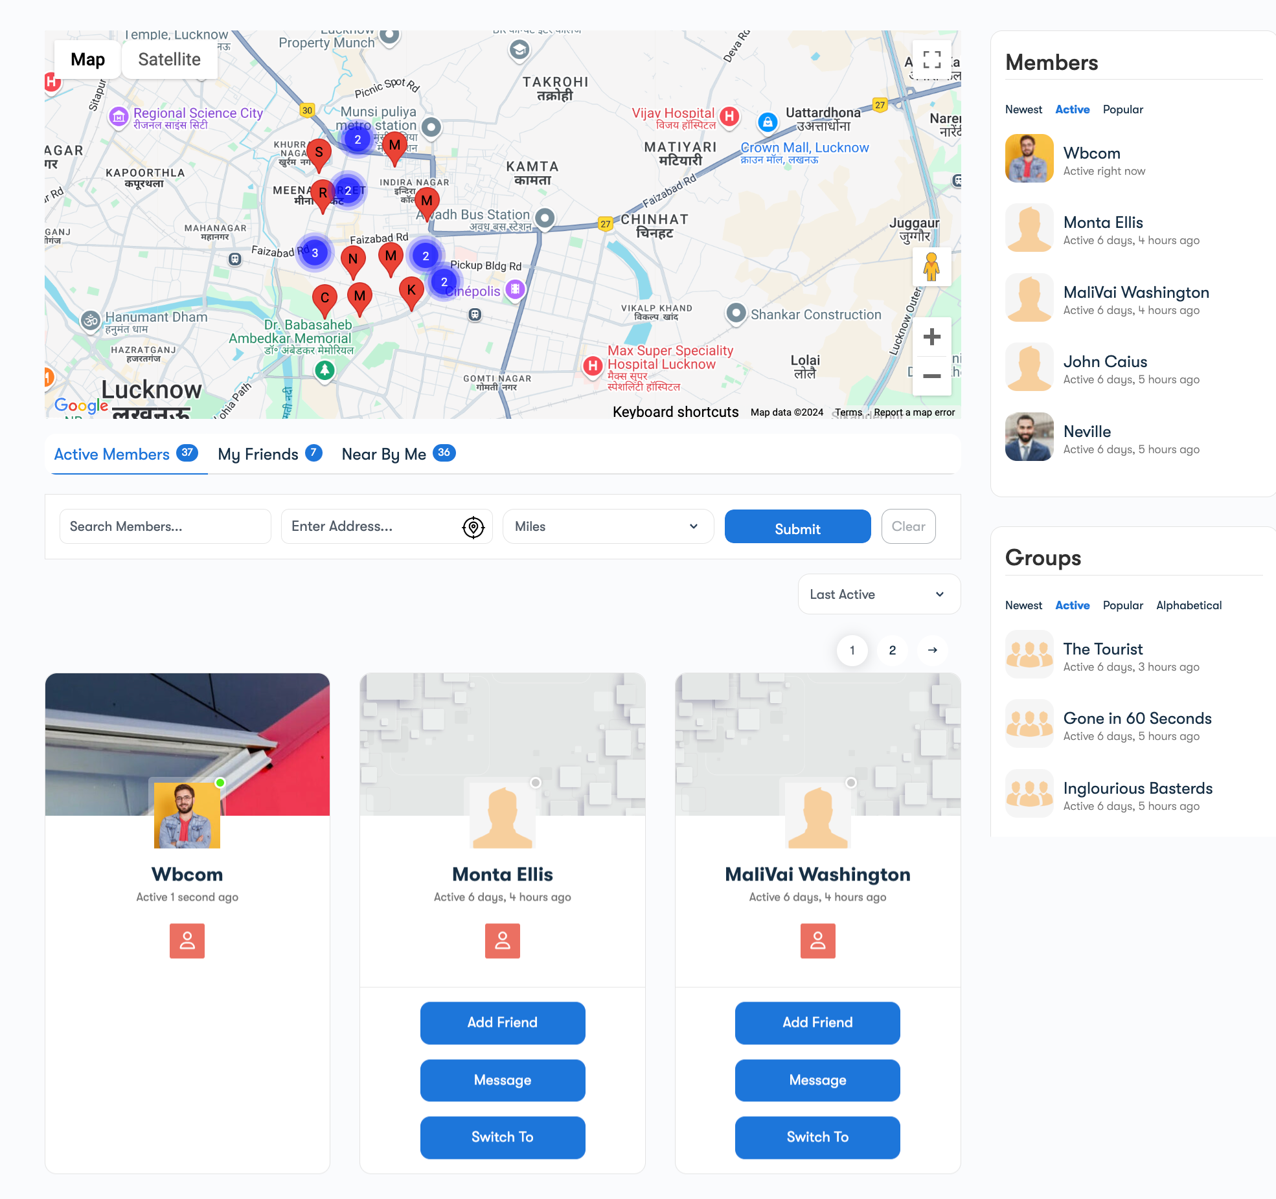Select Popular filter in Members widget

pos(1122,109)
